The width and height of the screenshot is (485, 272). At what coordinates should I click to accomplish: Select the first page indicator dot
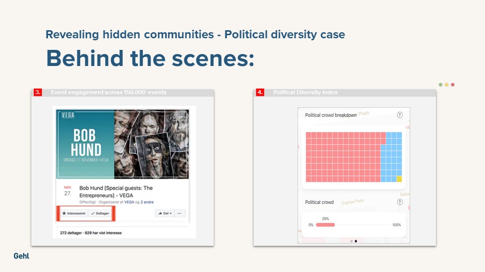(x=351, y=241)
